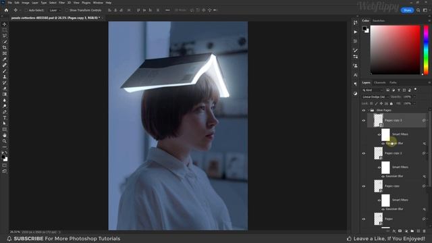The height and width of the screenshot is (243, 432).
Task: Select the Horizontal Type tool
Action: (x=5, y=117)
